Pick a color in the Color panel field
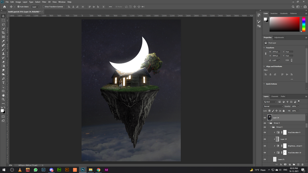 (x=284, y=24)
